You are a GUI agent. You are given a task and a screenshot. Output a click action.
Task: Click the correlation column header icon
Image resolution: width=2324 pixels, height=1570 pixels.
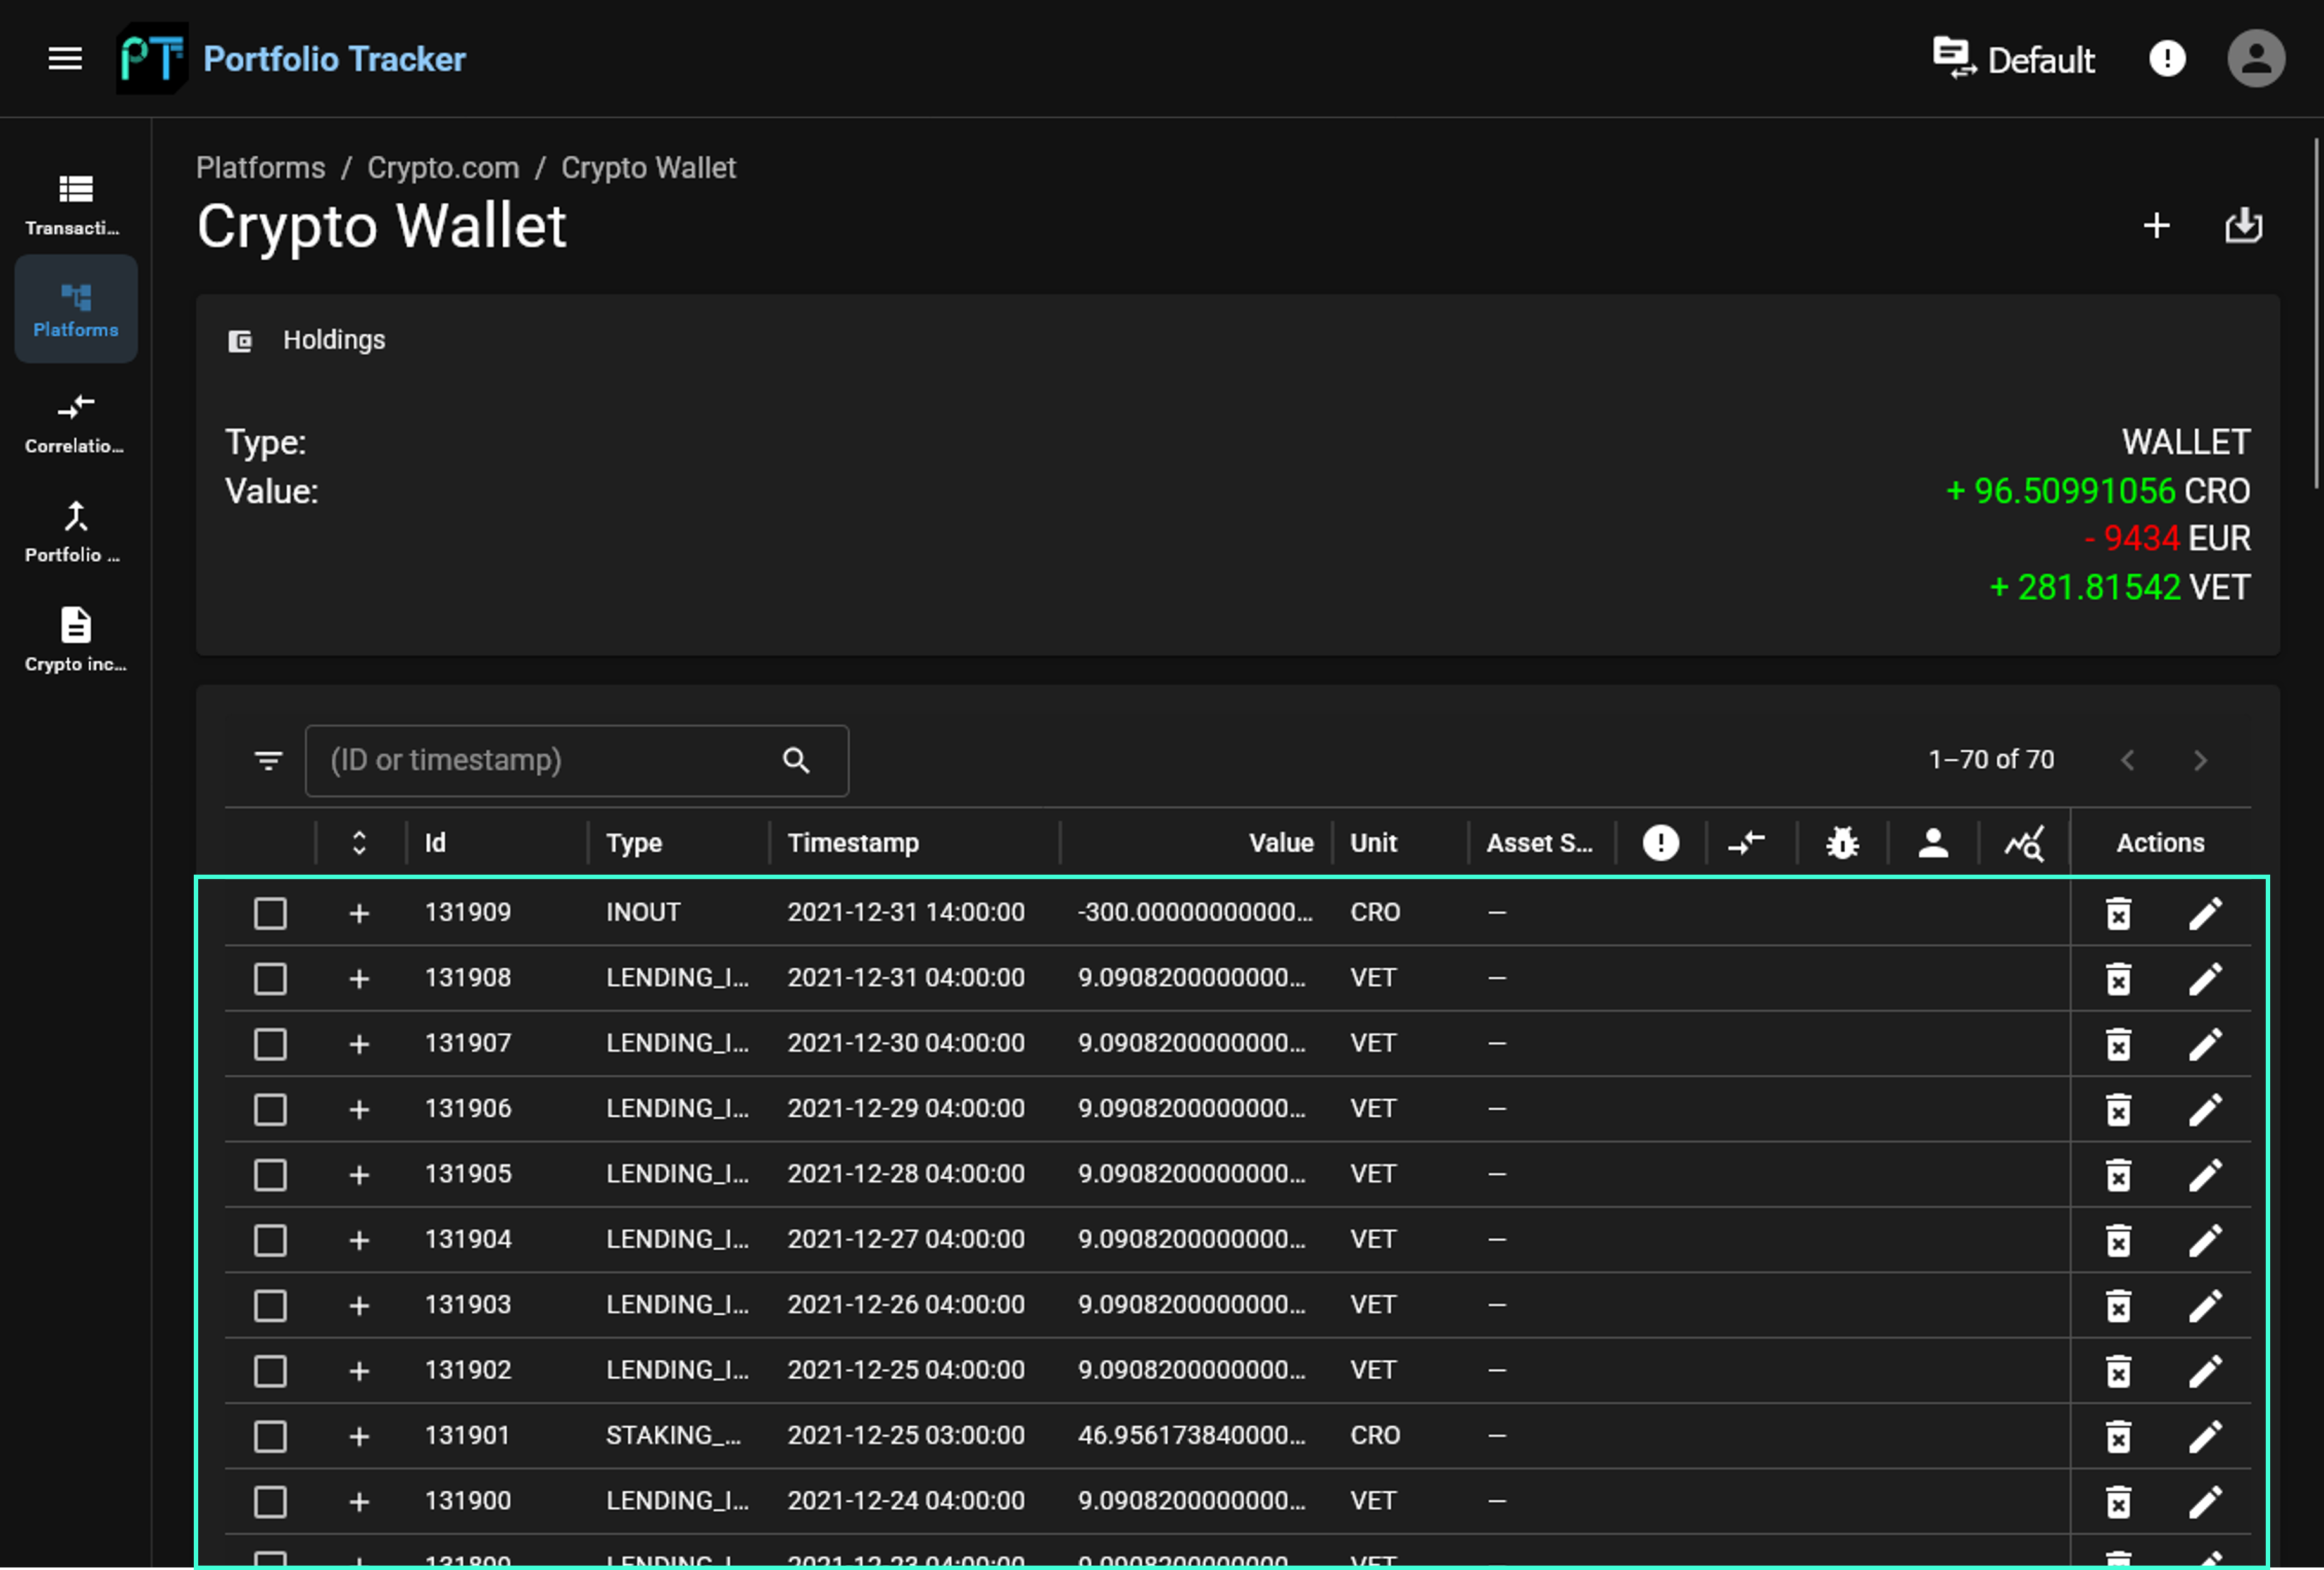click(x=1746, y=843)
